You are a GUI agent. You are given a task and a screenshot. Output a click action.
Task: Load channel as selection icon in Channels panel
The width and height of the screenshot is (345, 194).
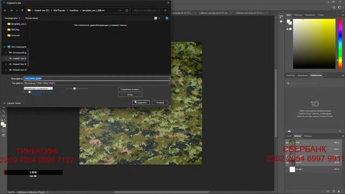tap(323, 191)
